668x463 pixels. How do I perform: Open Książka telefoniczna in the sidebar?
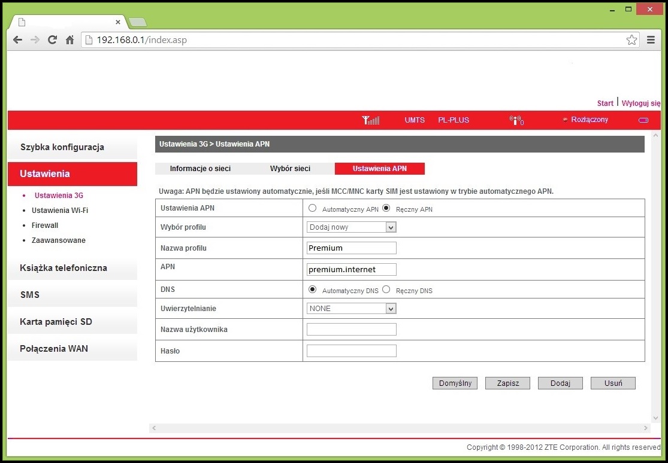[72, 268]
